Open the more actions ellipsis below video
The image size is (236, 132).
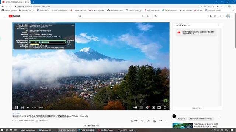coord(167,121)
